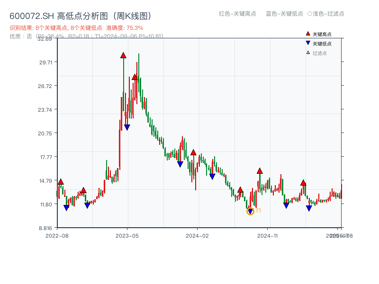379x284 pixels.
Task: Click the tall red marker after the T1 low
Action: pos(260,171)
